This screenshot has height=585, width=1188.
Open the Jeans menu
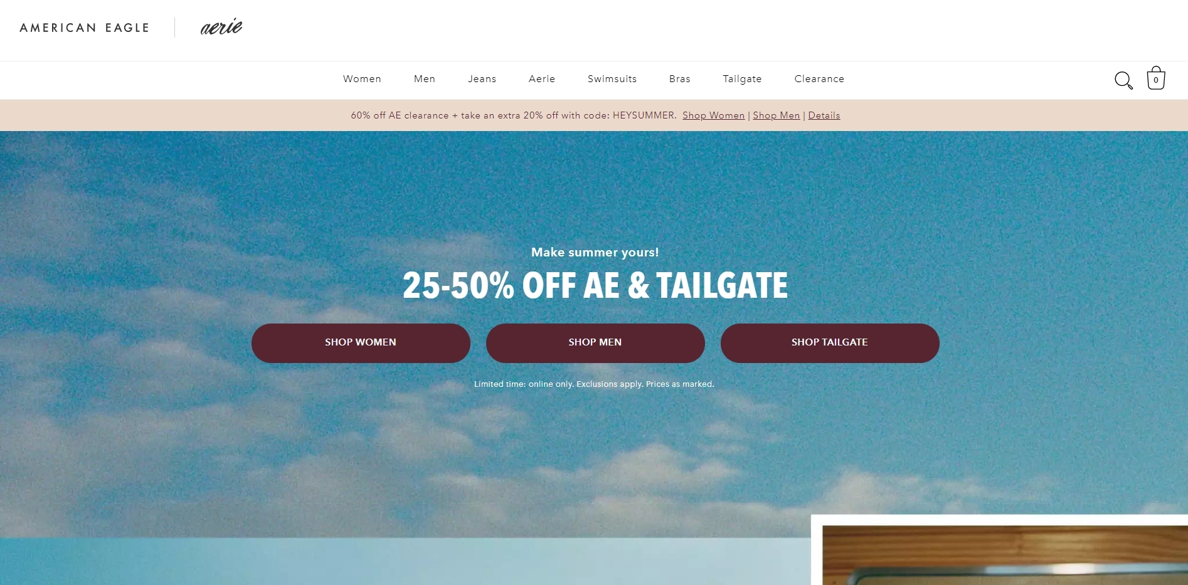pyautogui.click(x=482, y=79)
